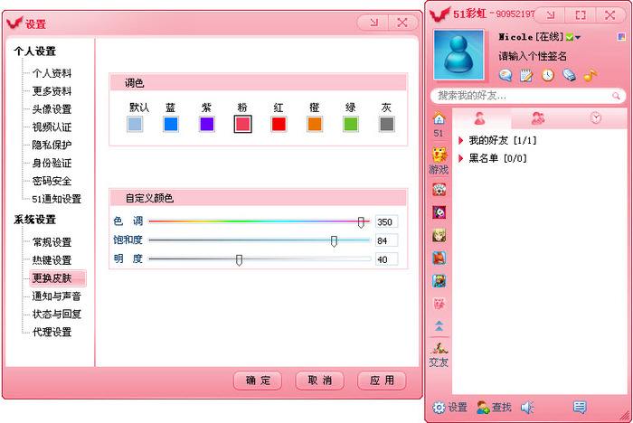Select the 粉 pink color swatch
This screenshot has width=633, height=423.
click(242, 124)
